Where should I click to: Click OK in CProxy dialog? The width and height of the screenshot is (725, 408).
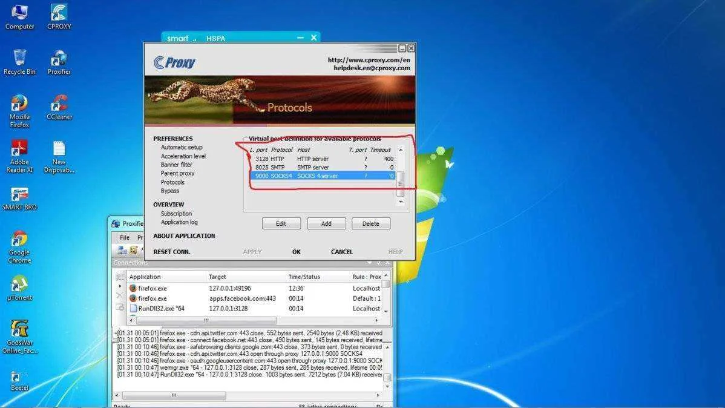pos(297,252)
